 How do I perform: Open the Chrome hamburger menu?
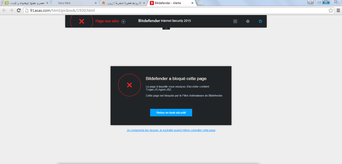coord(338,10)
